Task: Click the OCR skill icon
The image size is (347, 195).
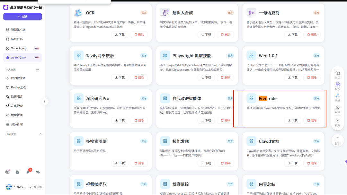Action: [x=78, y=12]
